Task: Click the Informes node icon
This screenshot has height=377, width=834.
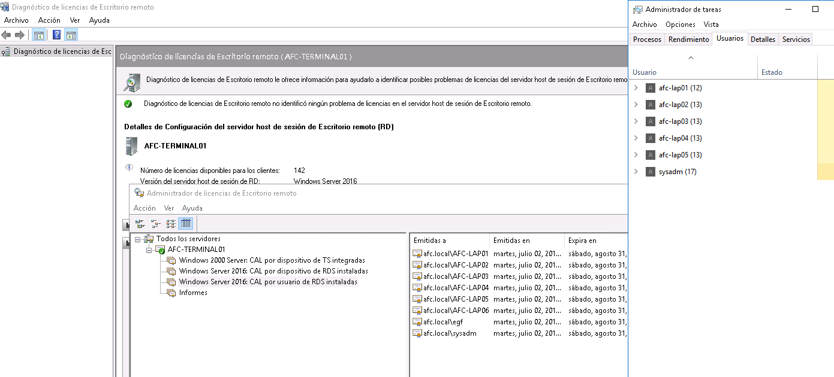Action: (171, 293)
